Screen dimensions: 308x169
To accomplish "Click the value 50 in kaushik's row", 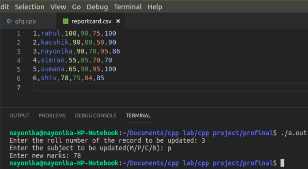I will click(x=100, y=42).
